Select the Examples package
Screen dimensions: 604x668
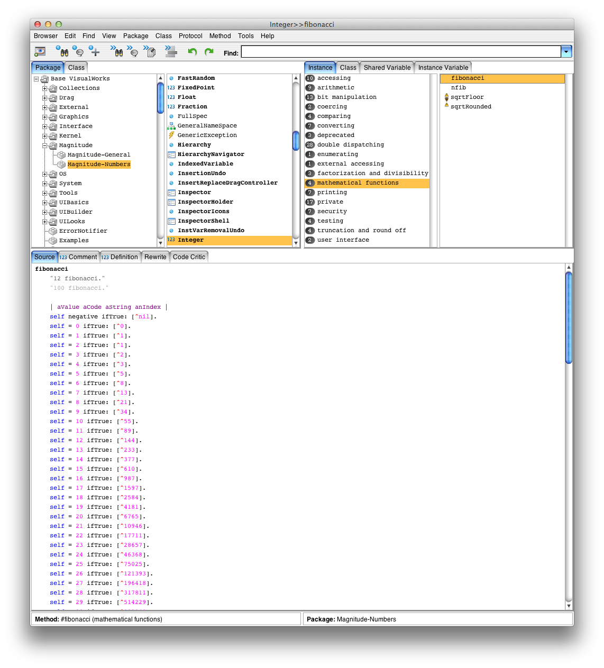coord(74,241)
